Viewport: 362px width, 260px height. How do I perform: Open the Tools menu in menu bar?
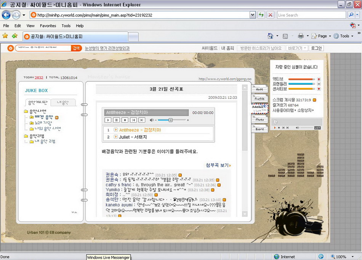(66, 26)
